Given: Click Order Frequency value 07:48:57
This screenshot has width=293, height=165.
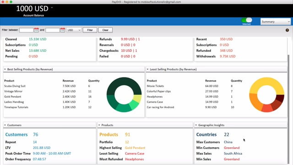Looking at the screenshot, I should tap(39, 159).
